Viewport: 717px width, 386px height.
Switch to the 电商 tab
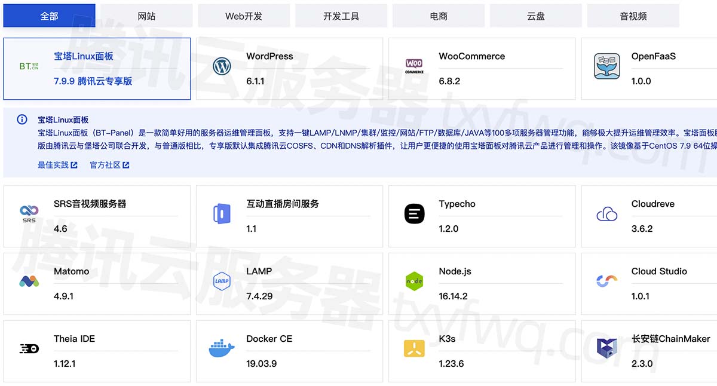pos(438,16)
